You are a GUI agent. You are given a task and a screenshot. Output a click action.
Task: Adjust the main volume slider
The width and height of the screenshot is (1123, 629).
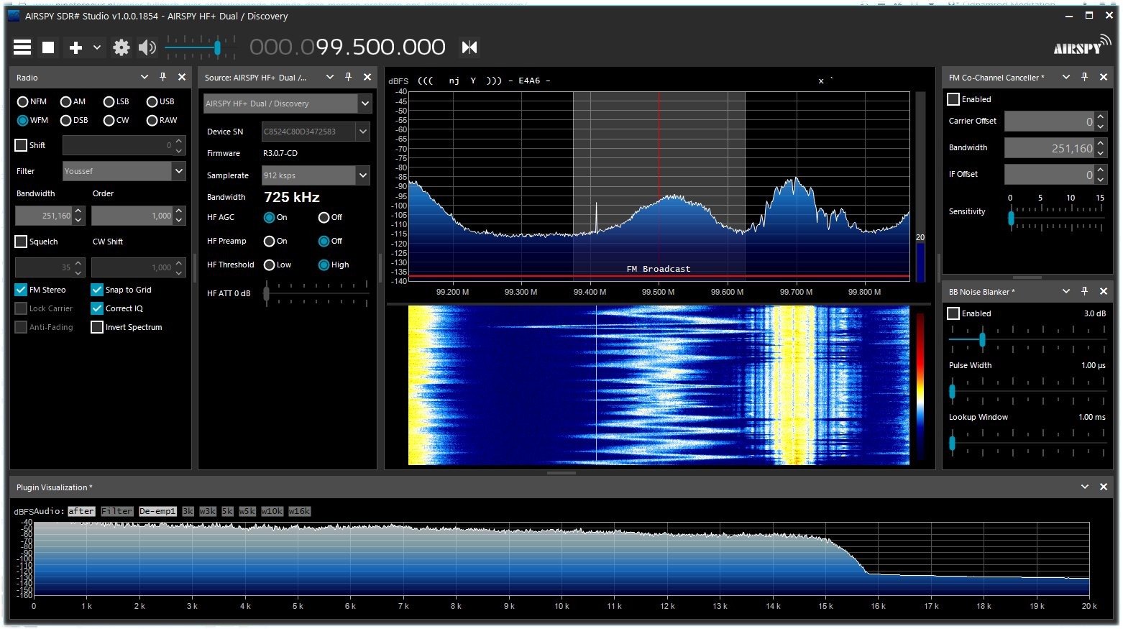(217, 48)
